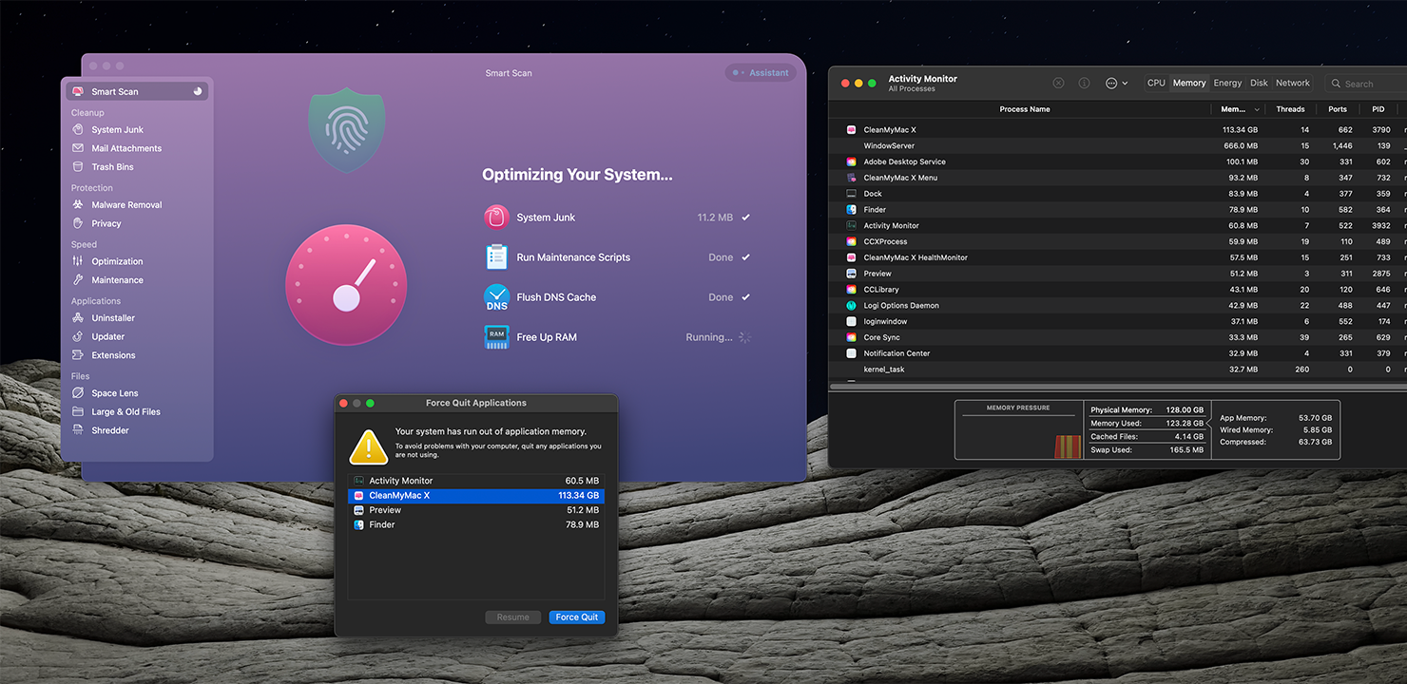Image resolution: width=1407 pixels, height=684 pixels.
Task: Open the Assistant in CleanMyMac
Action: coord(761,73)
